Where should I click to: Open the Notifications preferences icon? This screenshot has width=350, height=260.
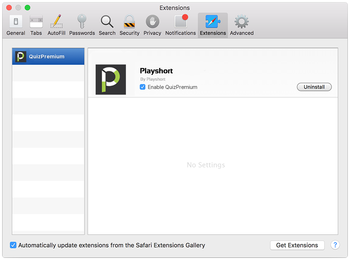click(x=181, y=21)
